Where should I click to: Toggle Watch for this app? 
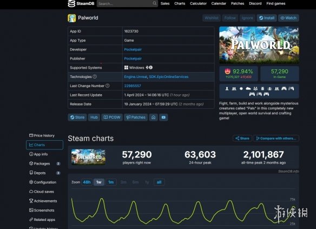[x=288, y=18]
